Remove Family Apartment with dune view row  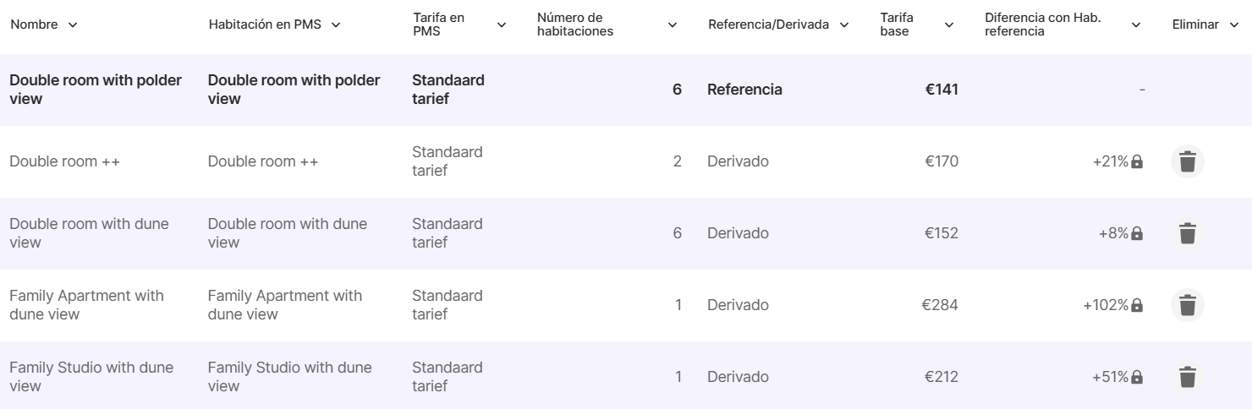pos(1188,305)
